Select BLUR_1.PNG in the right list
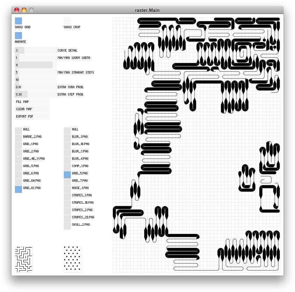The height and width of the screenshot is (292, 295). click(67, 137)
